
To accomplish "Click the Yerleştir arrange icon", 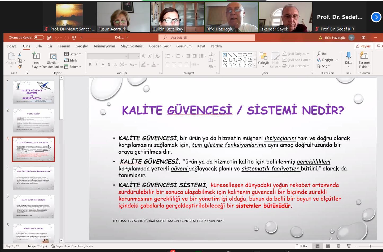I will click(263, 56).
